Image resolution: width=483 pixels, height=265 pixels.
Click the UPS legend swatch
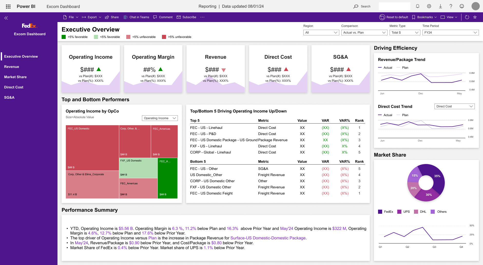click(x=399, y=212)
